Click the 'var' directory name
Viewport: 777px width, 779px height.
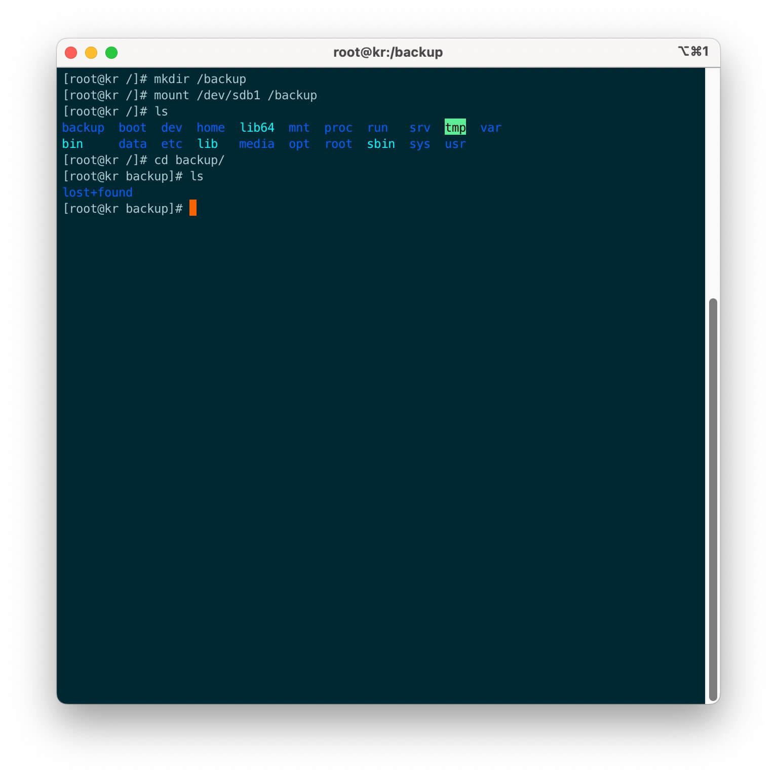click(491, 128)
